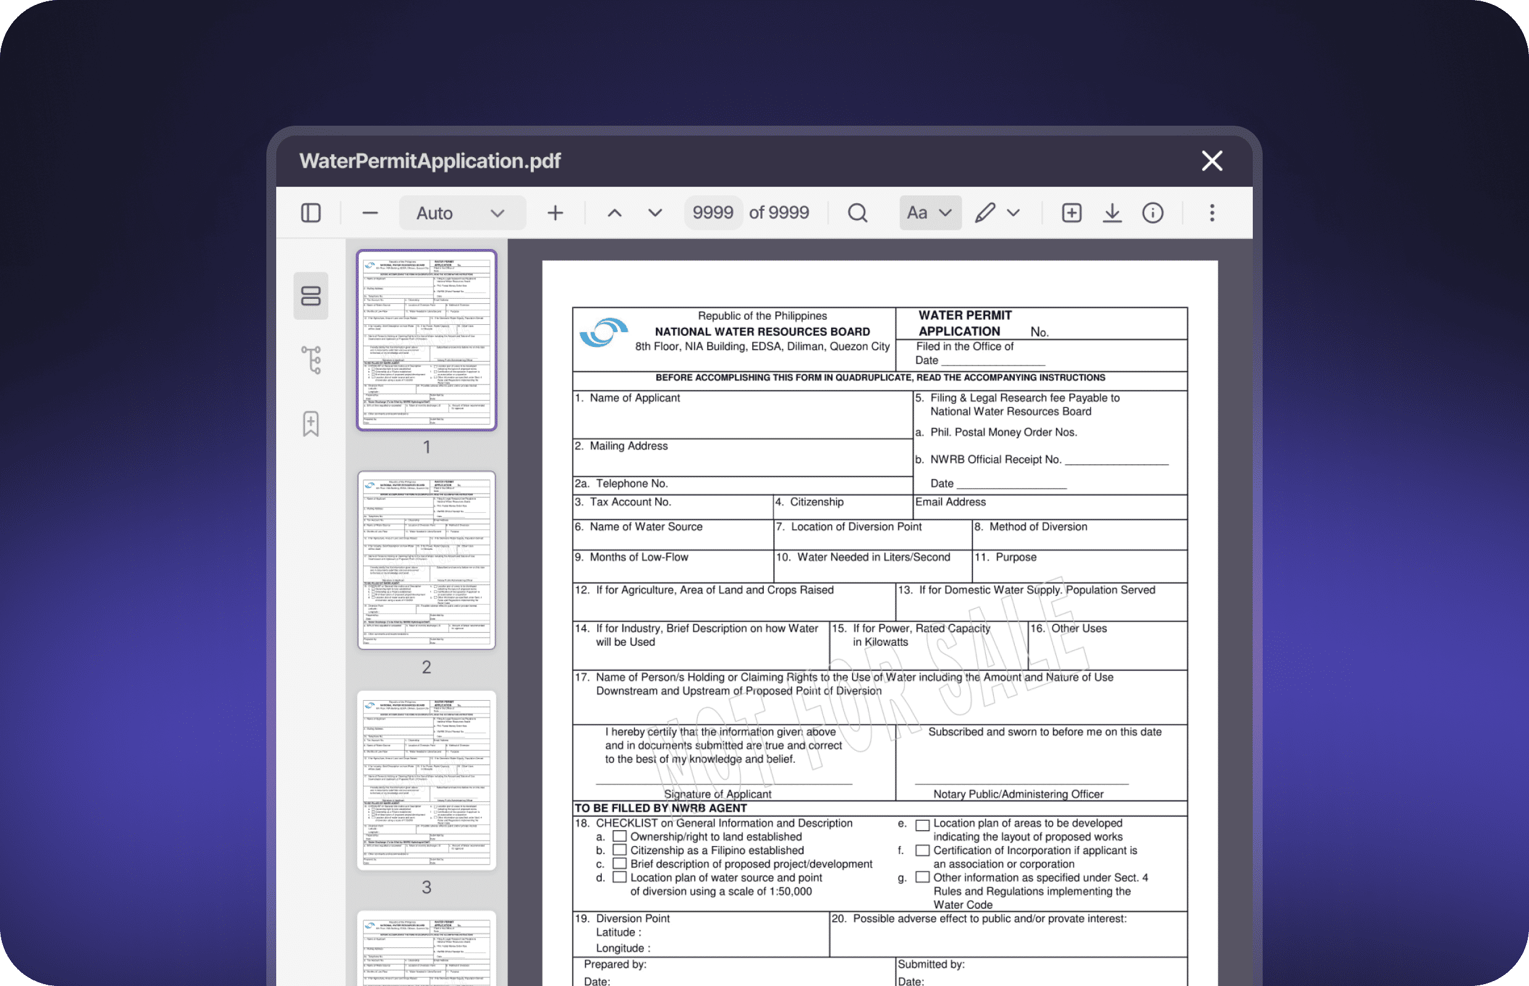1529x986 pixels.
Task: Click the National Water Resources Board logo
Action: point(604,332)
